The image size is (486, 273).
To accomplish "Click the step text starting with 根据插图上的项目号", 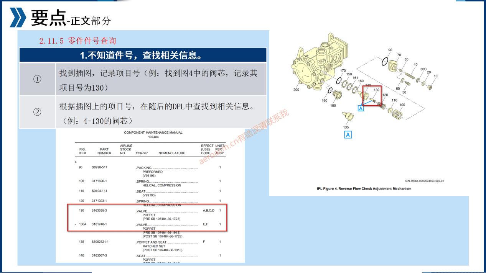I will 157,113.
